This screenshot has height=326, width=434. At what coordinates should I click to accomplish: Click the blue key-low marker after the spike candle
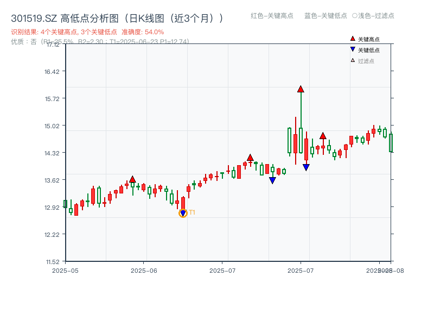pyautogui.click(x=305, y=166)
